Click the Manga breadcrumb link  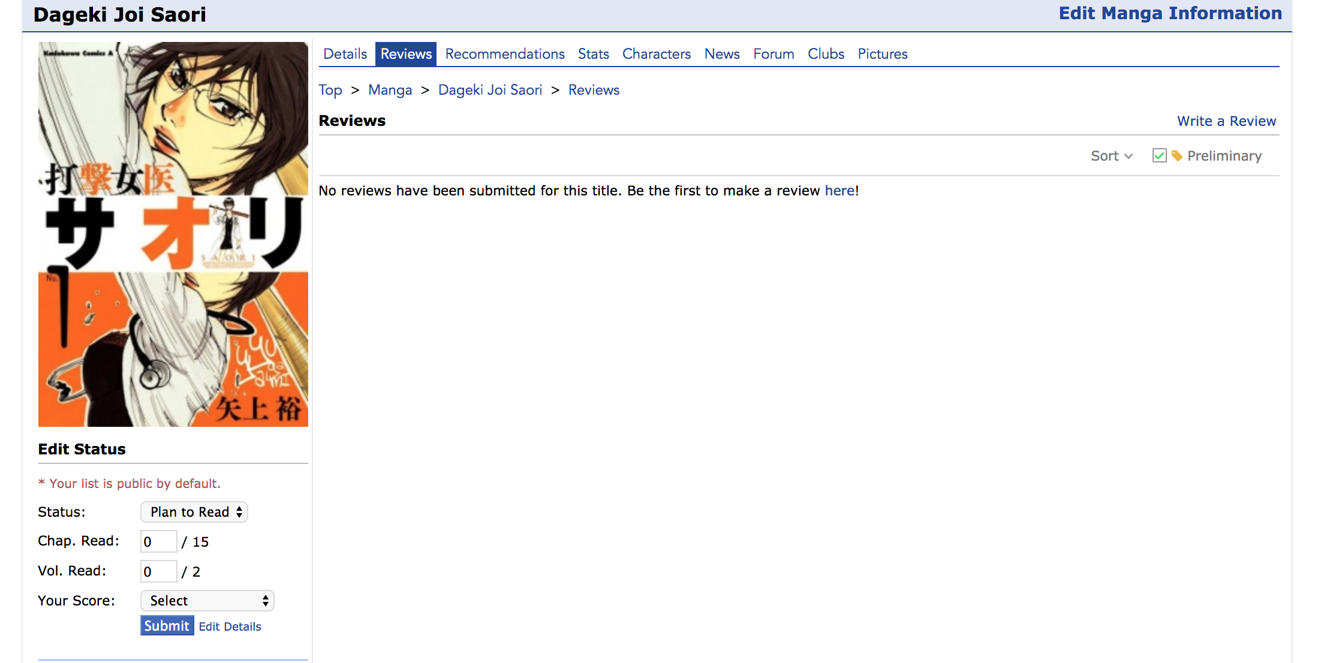[390, 90]
